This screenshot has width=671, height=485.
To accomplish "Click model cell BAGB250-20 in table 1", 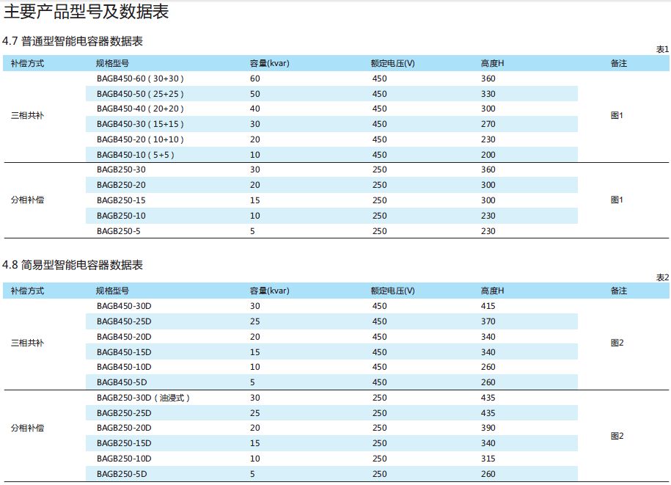I will tap(121, 185).
